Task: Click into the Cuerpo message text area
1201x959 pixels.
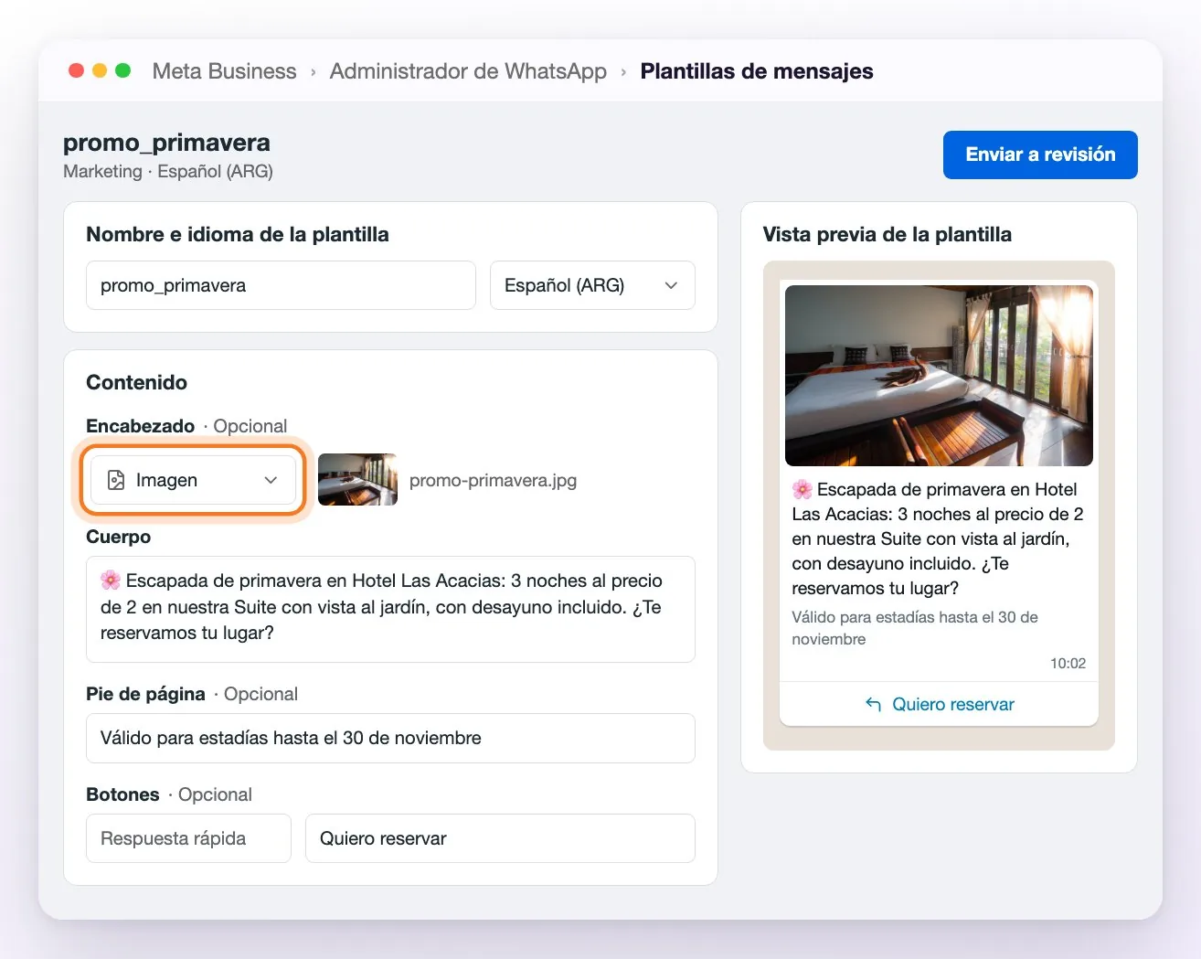Action: pyautogui.click(x=390, y=609)
